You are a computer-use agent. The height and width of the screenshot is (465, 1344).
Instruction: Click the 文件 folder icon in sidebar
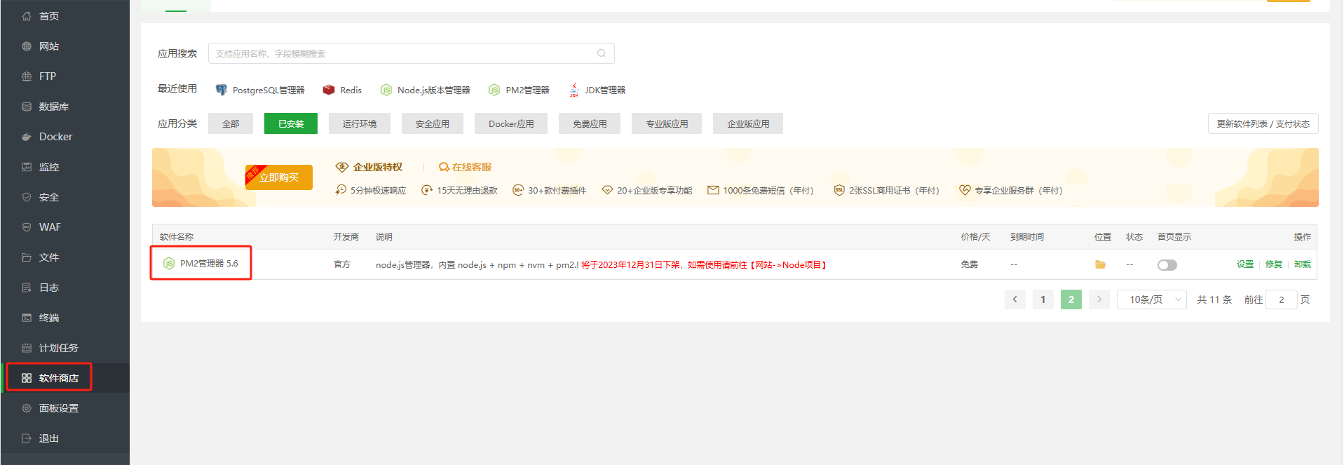point(27,257)
